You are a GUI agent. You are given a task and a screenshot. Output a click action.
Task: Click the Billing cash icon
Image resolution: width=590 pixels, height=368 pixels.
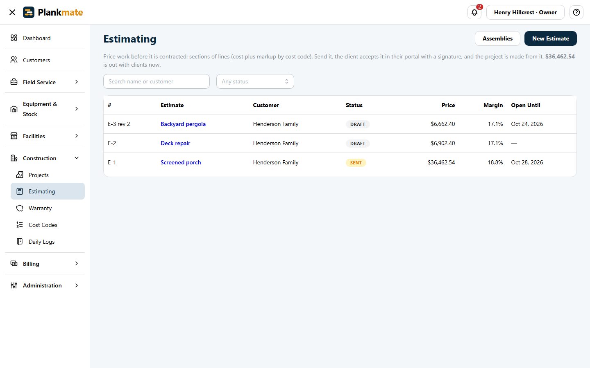click(x=14, y=263)
